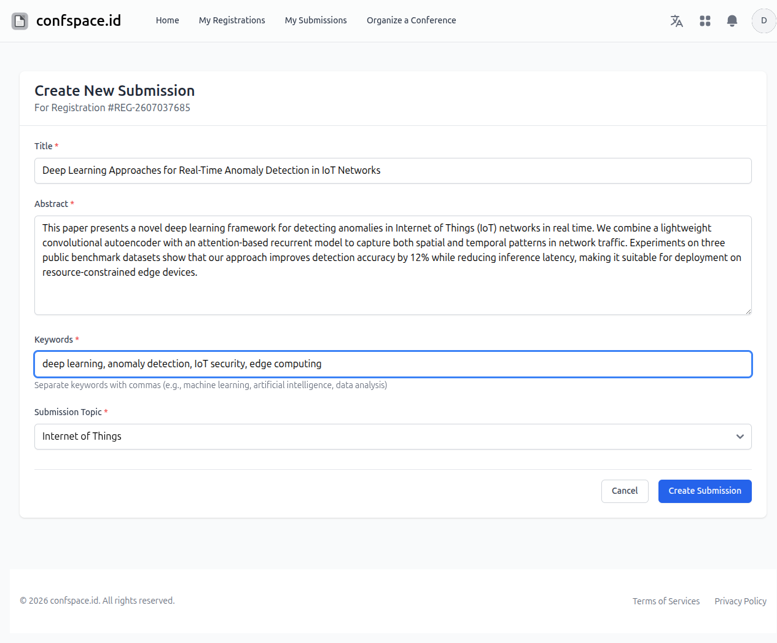Open the language translation icon
Viewport: 777px width, 643px height.
click(677, 21)
